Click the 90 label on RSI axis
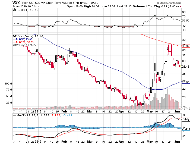The height and width of the screenshot is (144, 190). 184,12
